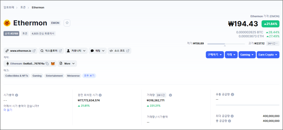Click the ₩77,772,834,574 diluted cap value

[x=88, y=100]
